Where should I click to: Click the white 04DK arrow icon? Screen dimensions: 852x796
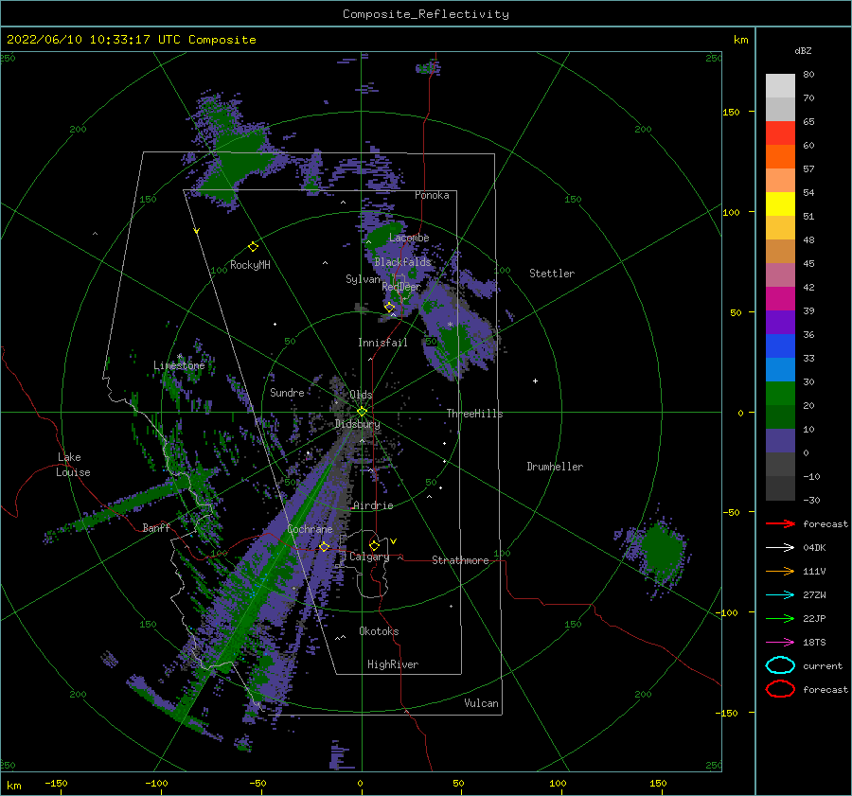(x=780, y=548)
